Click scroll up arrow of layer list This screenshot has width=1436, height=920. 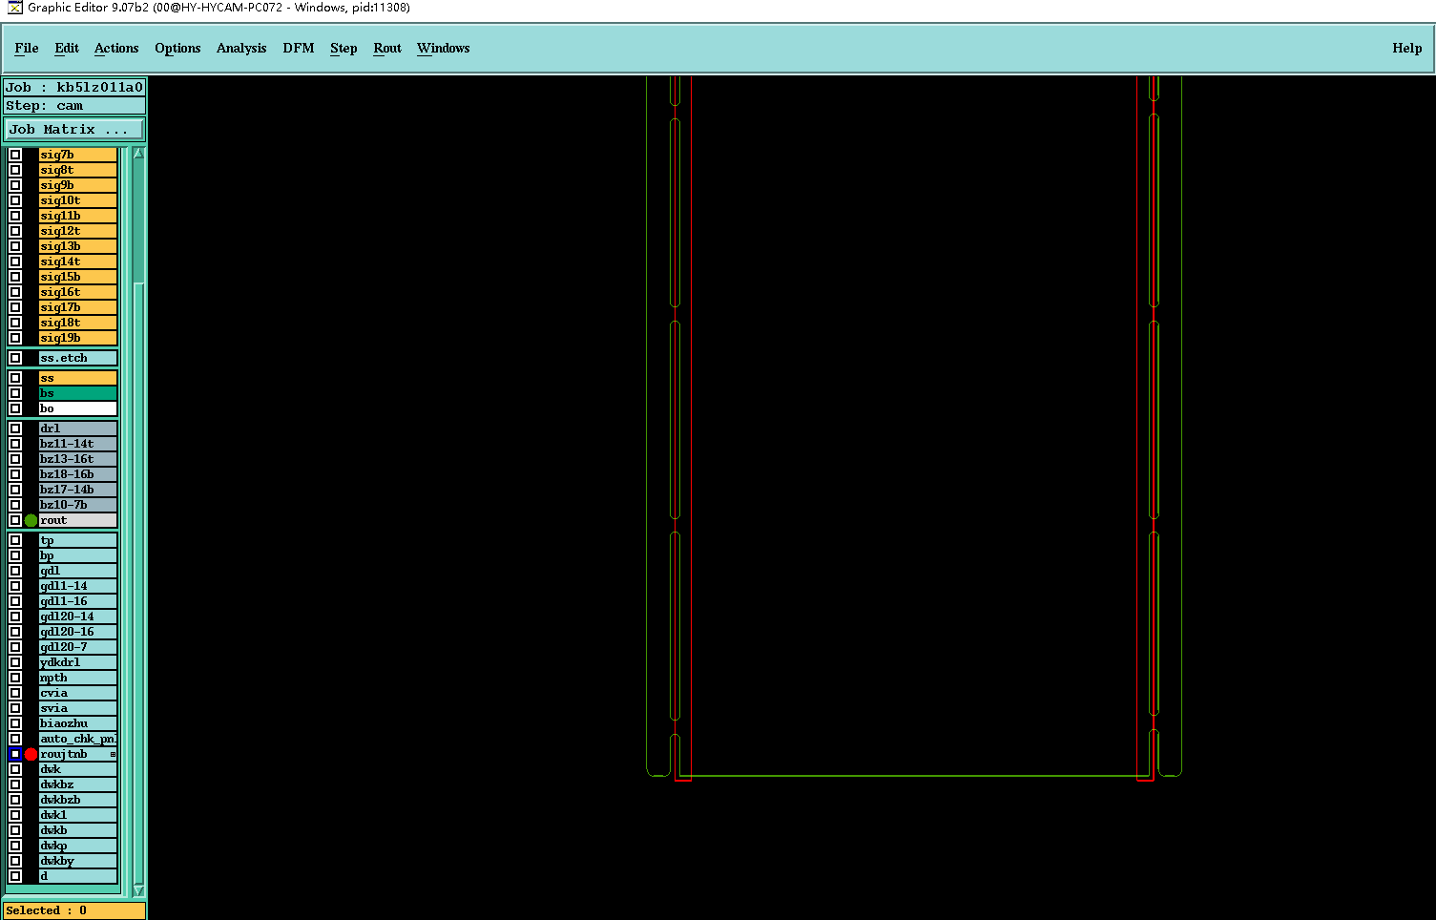pyautogui.click(x=138, y=154)
